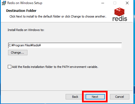Click the instruction text about default folder
This screenshot has height=104, width=135.
tap(58, 16)
